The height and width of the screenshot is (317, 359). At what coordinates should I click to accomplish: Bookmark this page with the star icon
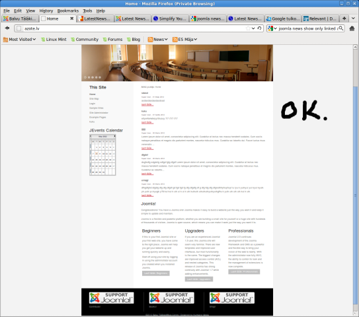pyautogui.click(x=248, y=28)
